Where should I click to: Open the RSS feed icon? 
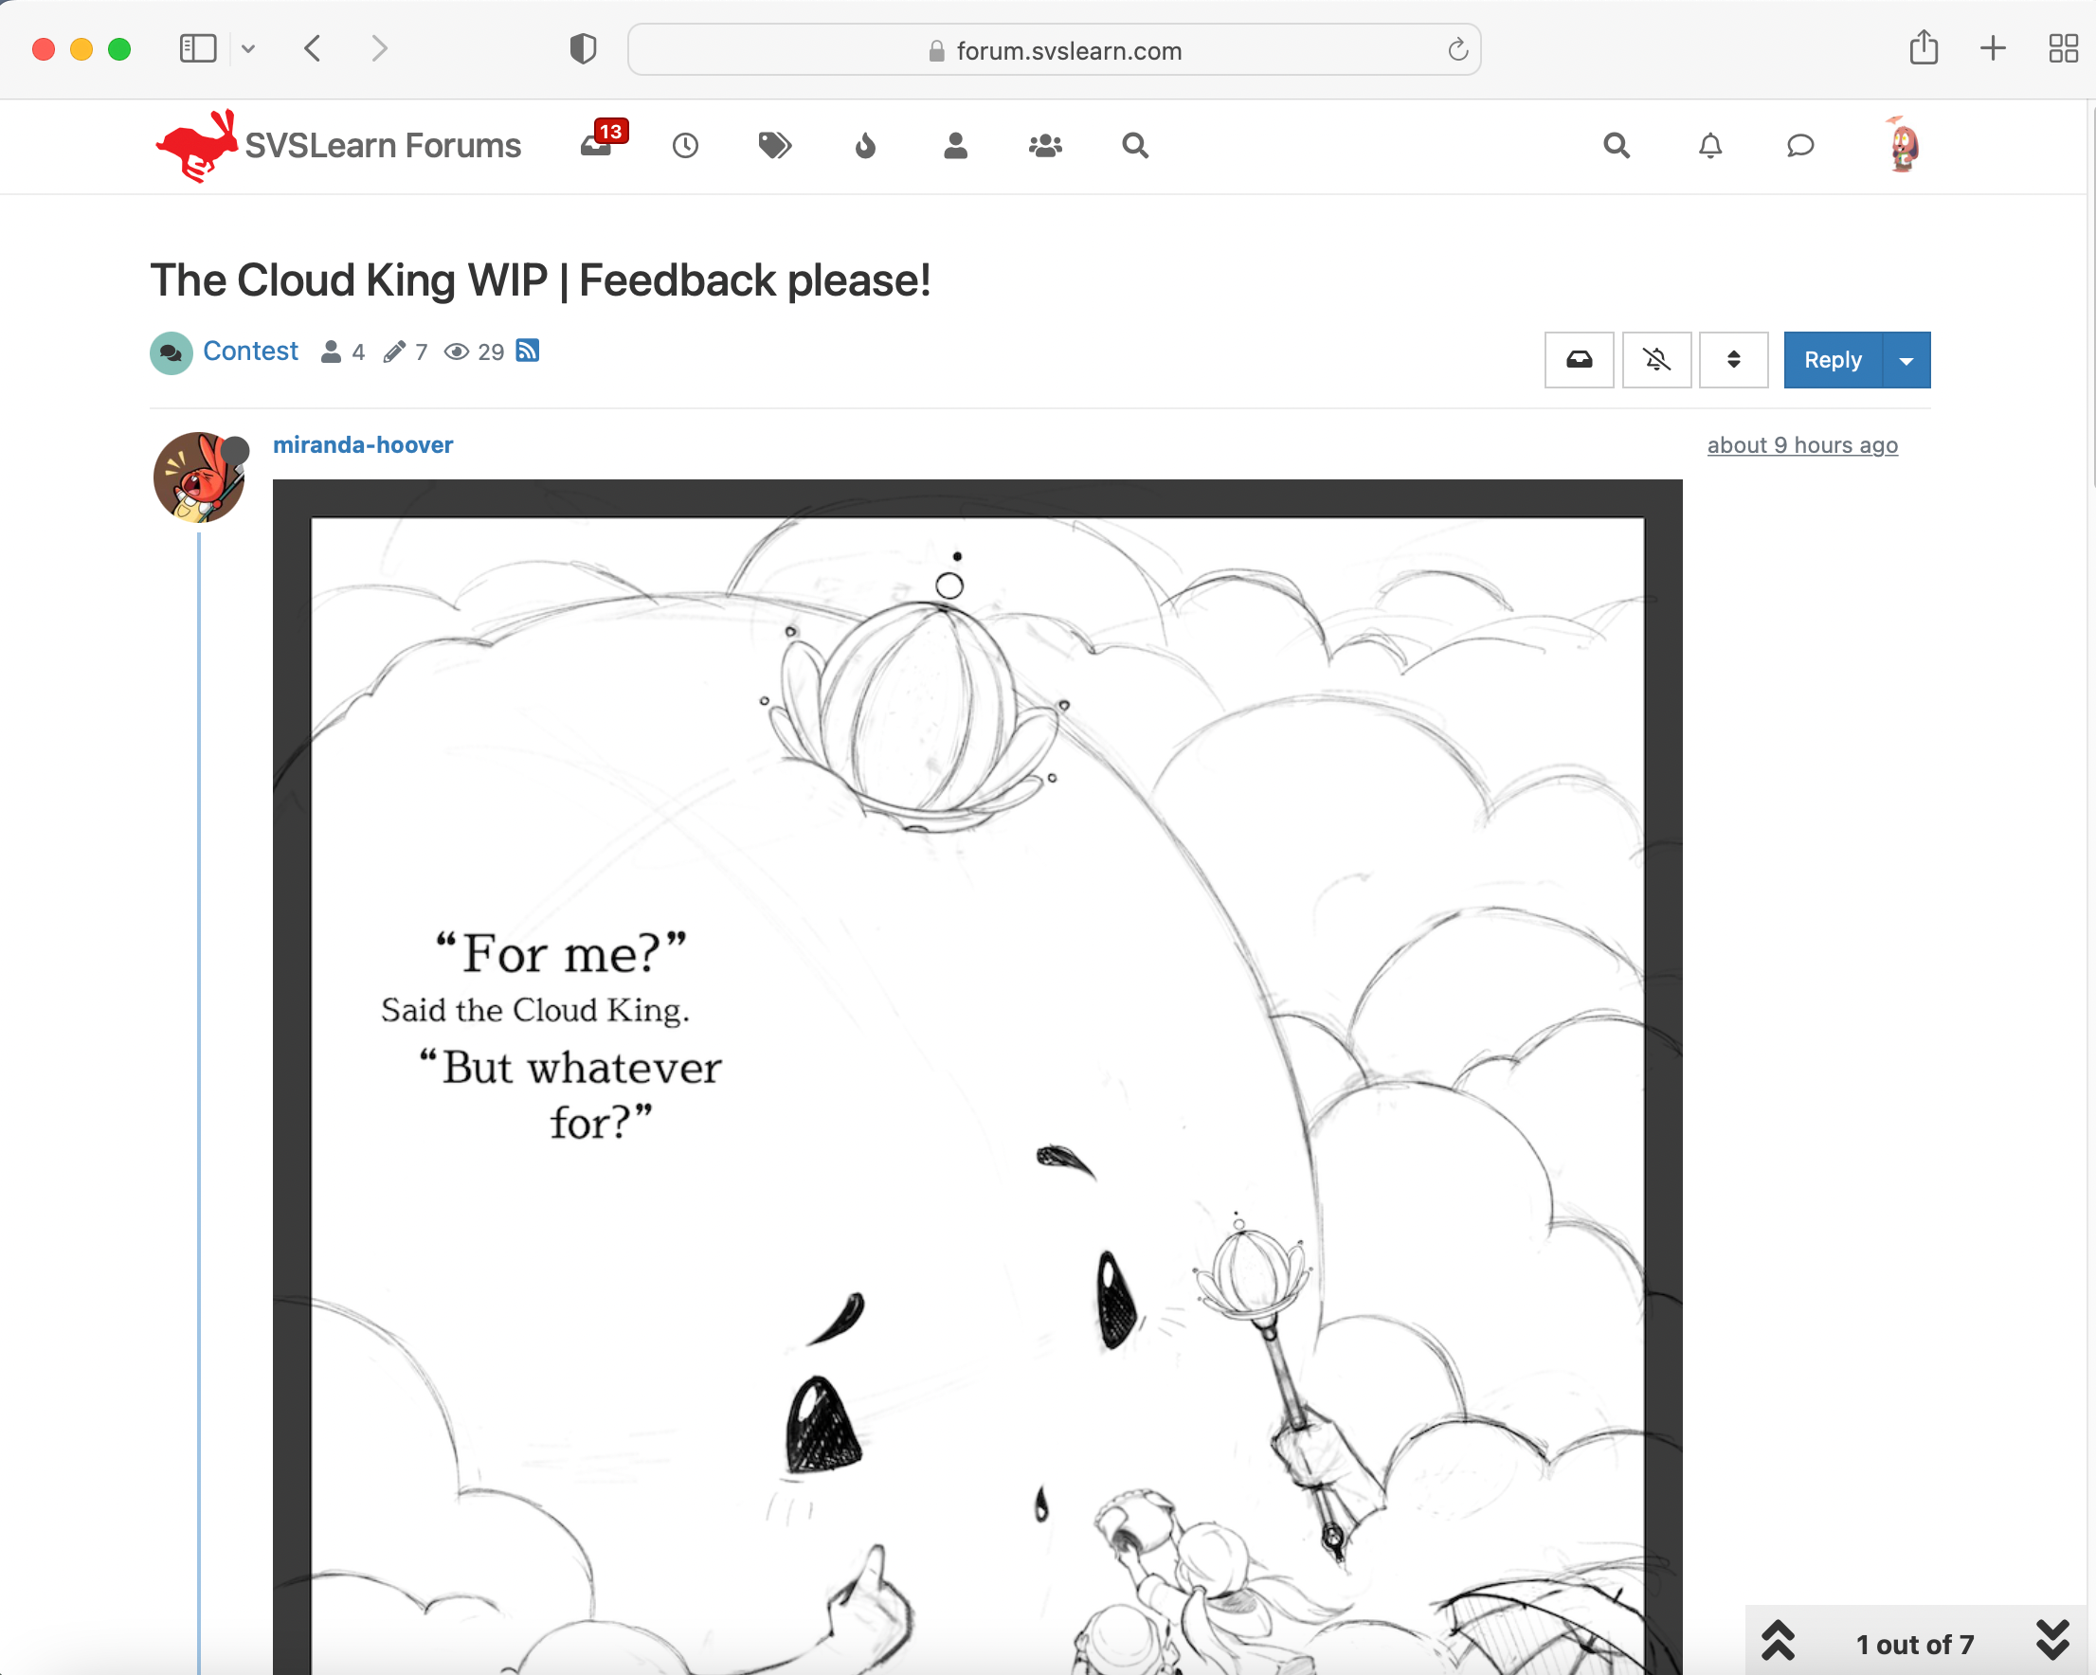[x=527, y=351]
